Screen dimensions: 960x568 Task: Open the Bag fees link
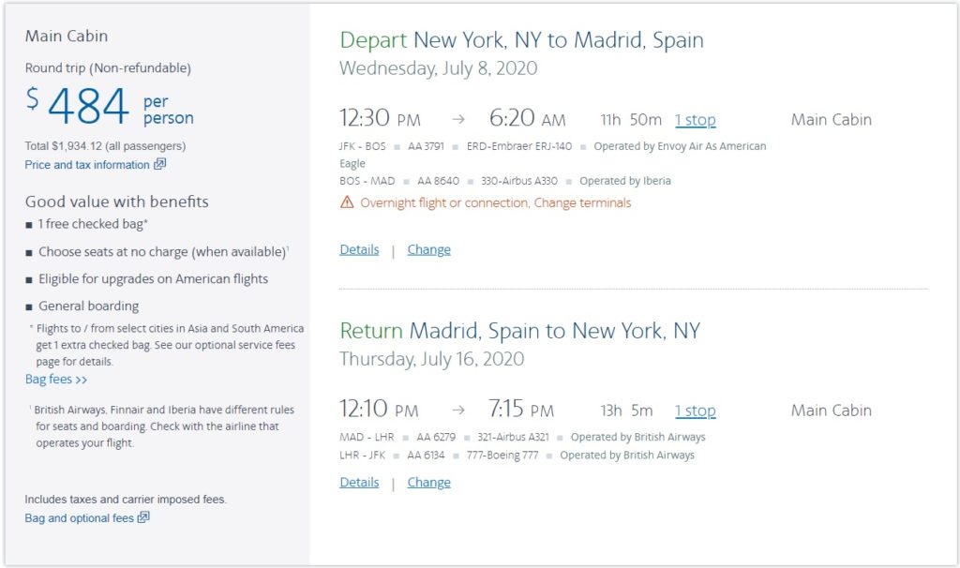(56, 380)
